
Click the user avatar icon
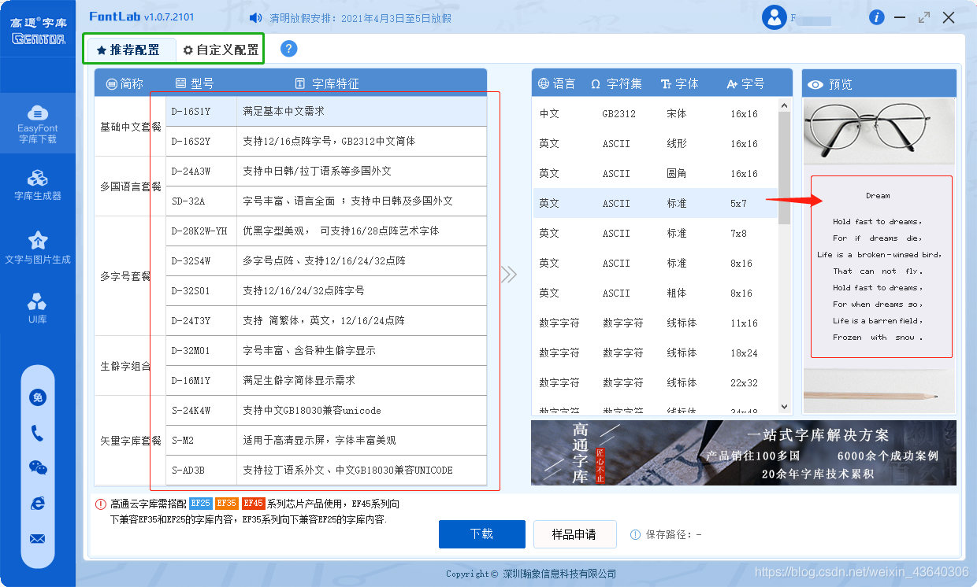tap(775, 17)
